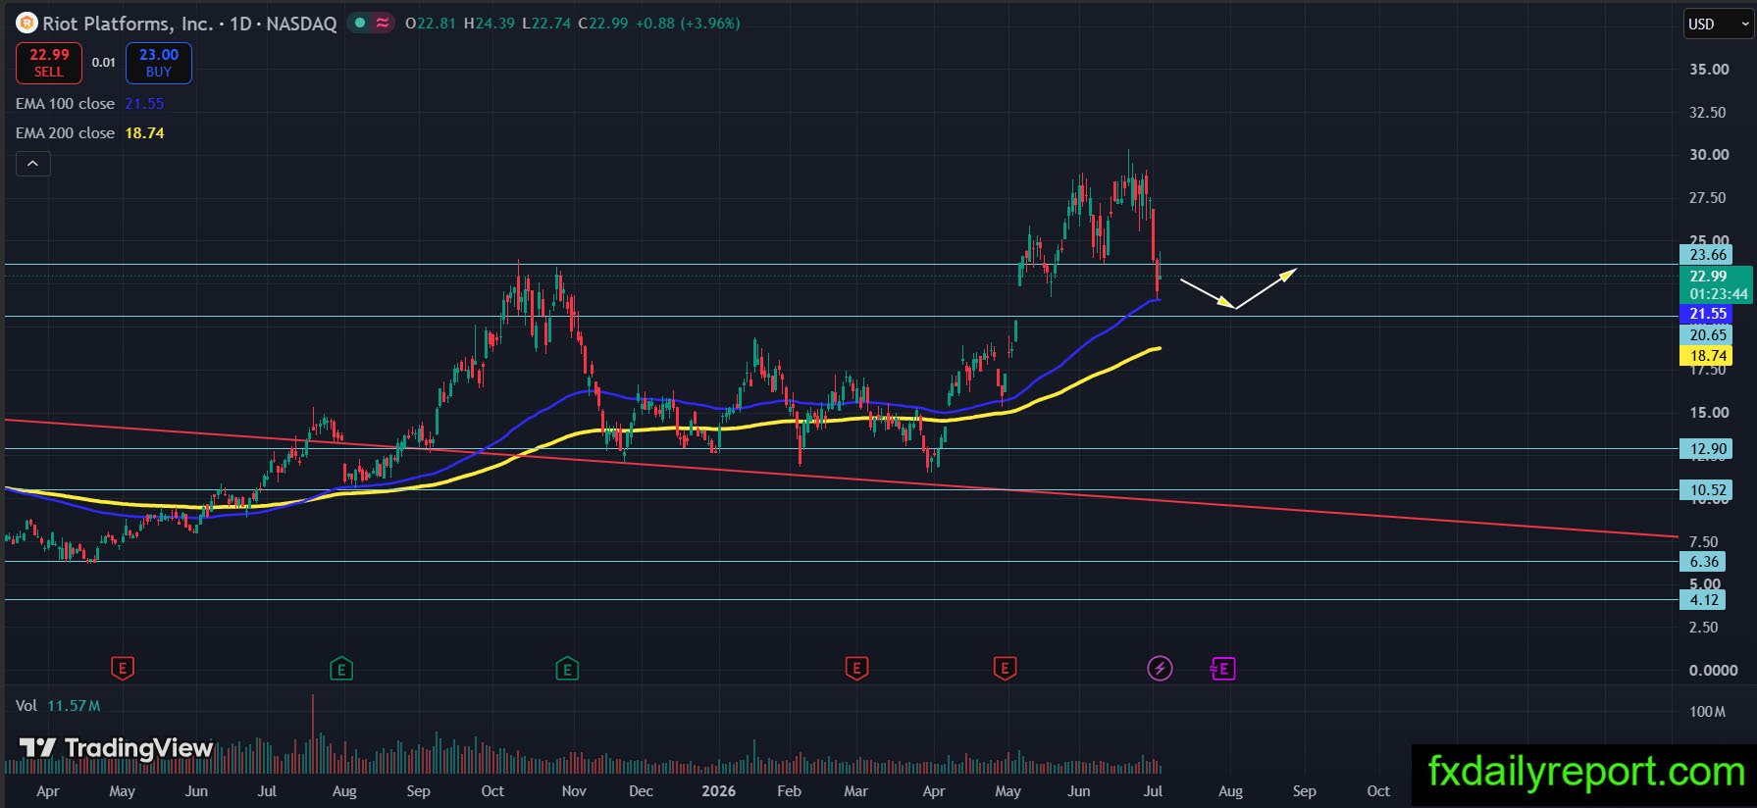Click the 10.52 price line label
This screenshot has width=1757, height=808.
point(1707,490)
